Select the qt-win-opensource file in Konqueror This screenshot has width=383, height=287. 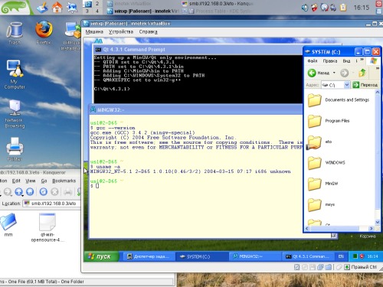(x=47, y=228)
